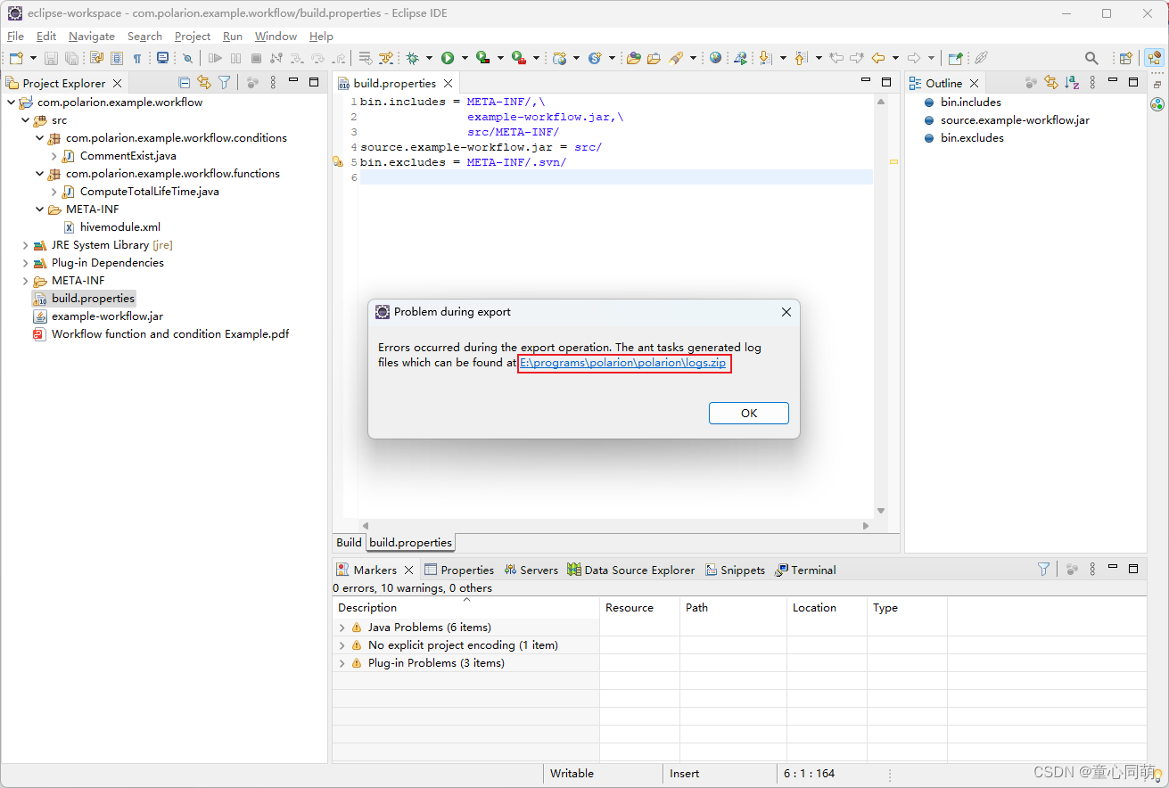Click the Save toolbar icon
This screenshot has width=1169, height=788.
click(51, 58)
